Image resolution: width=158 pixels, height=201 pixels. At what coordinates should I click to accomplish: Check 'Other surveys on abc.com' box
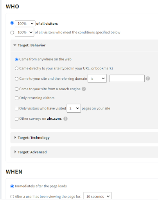pyautogui.click(x=16, y=119)
